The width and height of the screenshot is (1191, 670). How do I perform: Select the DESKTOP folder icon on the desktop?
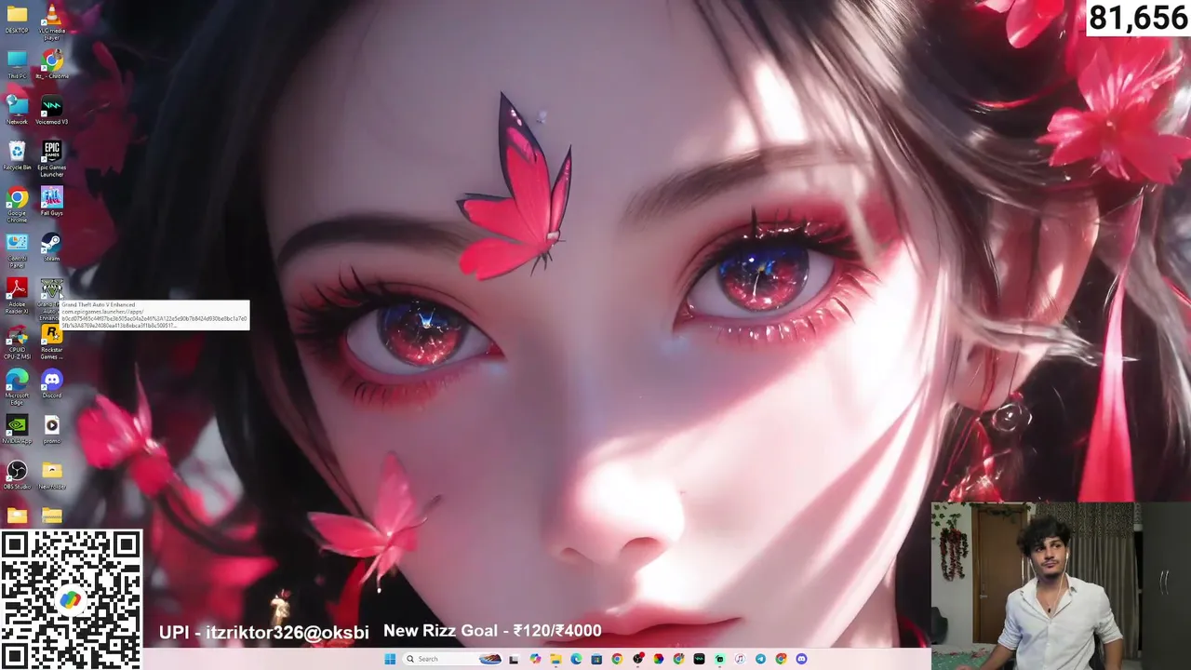click(x=17, y=19)
